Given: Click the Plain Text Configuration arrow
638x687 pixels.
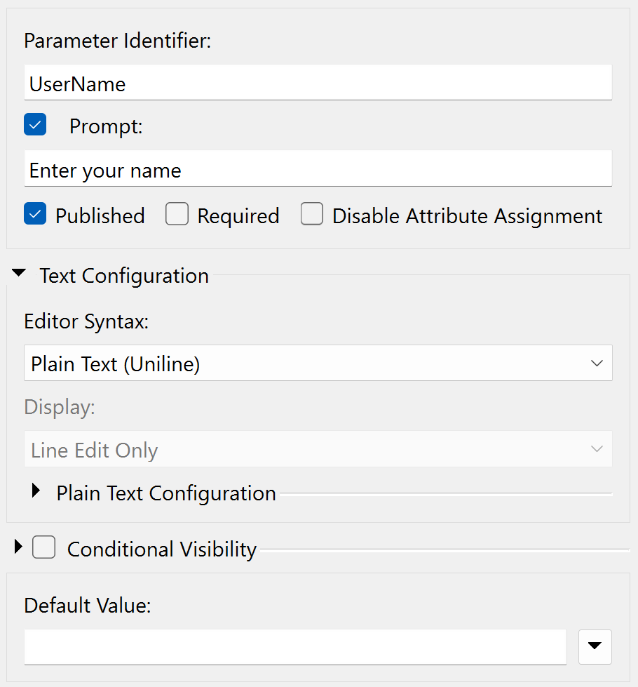Looking at the screenshot, I should pyautogui.click(x=36, y=491).
